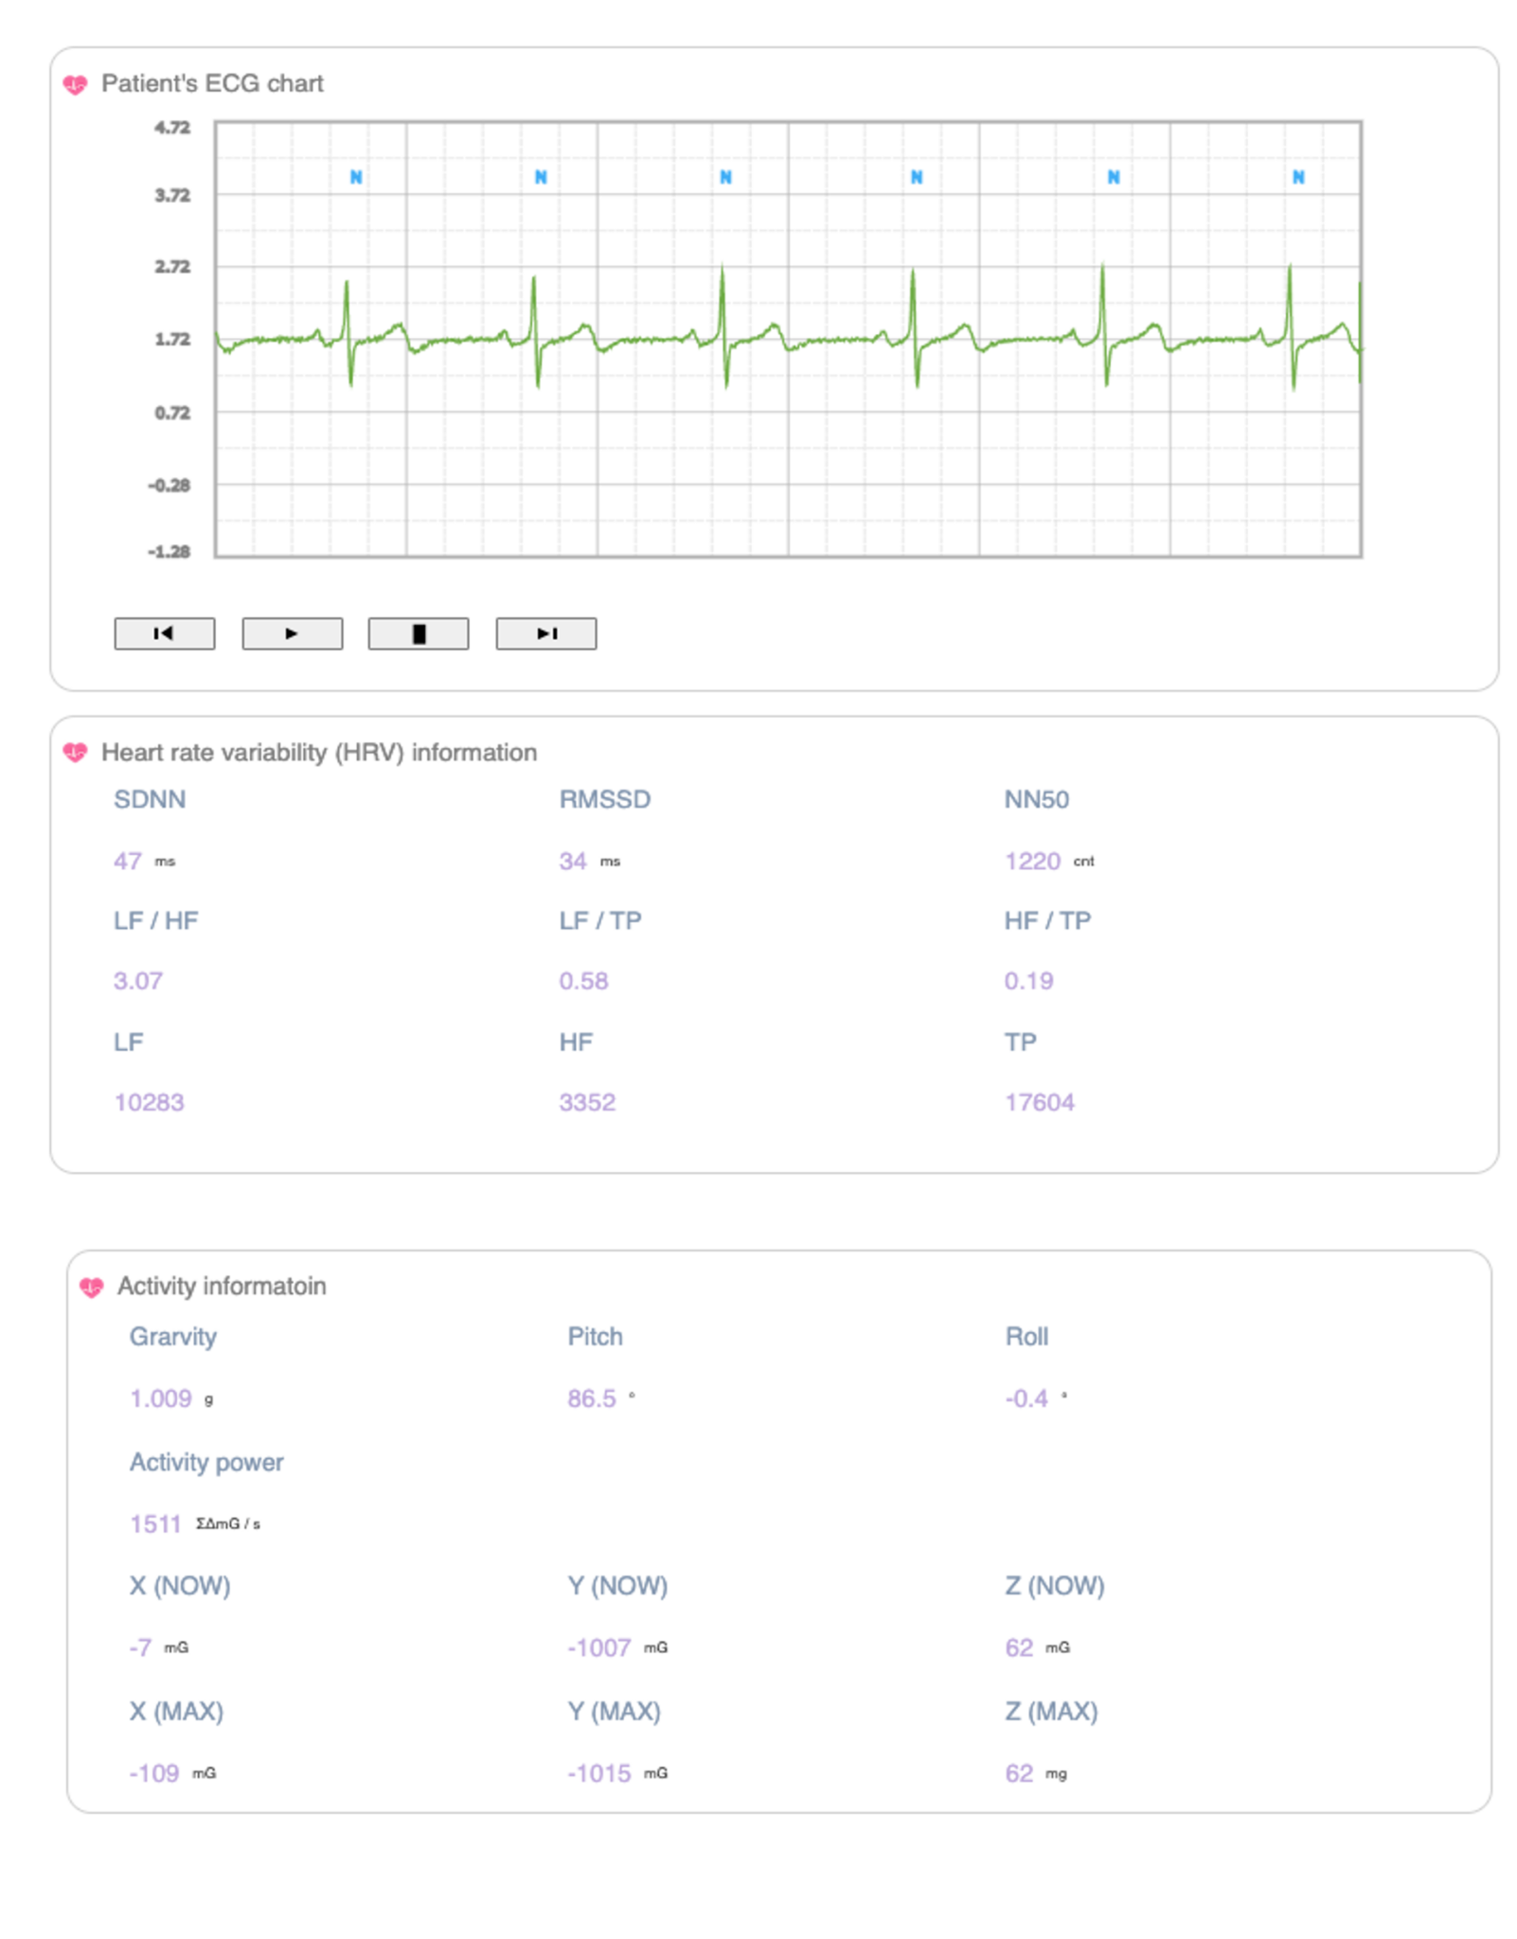1517x1939 pixels.
Task: Select the Gravity reading 1.009 g
Action: (x=162, y=1396)
